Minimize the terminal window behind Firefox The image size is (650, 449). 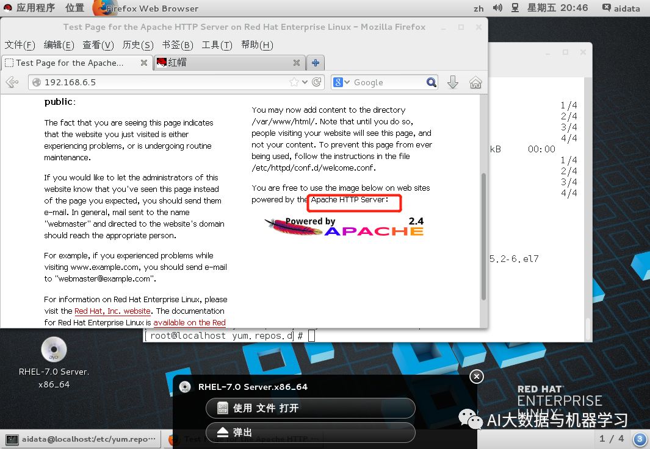point(548,52)
